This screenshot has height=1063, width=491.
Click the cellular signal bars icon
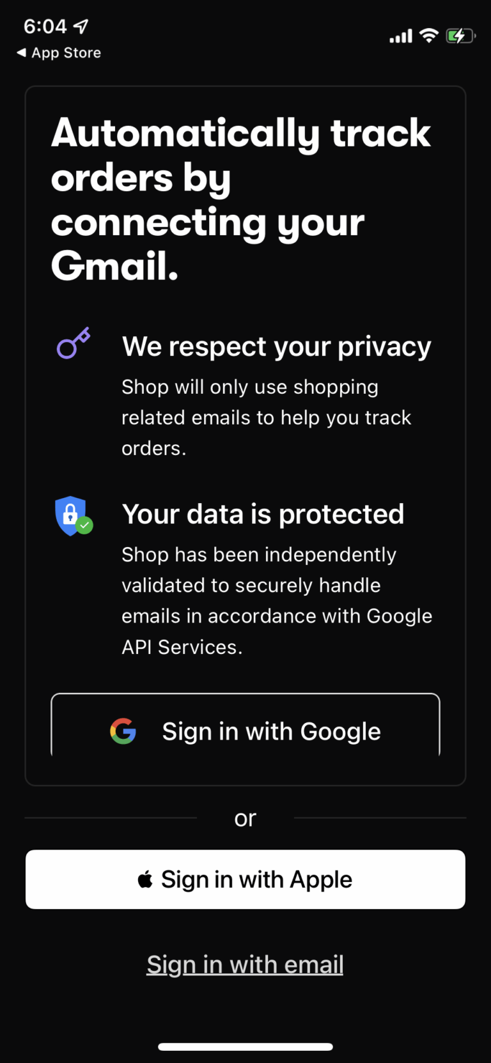coord(400,36)
